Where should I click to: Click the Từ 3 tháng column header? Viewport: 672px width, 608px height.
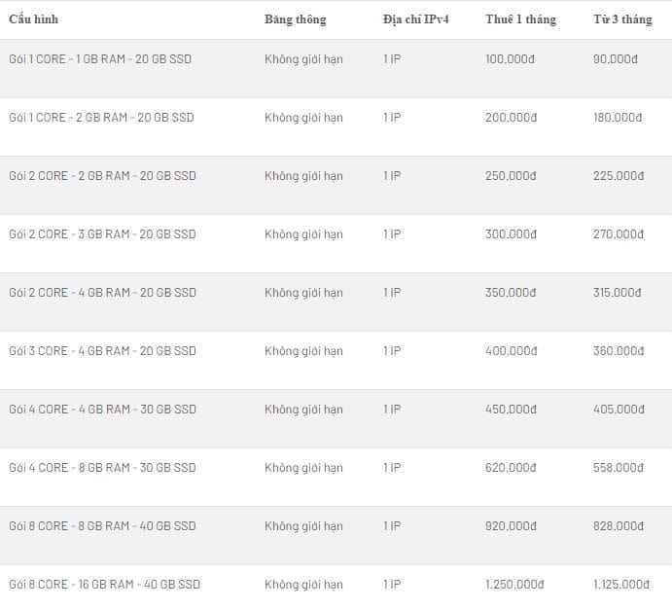point(622,19)
